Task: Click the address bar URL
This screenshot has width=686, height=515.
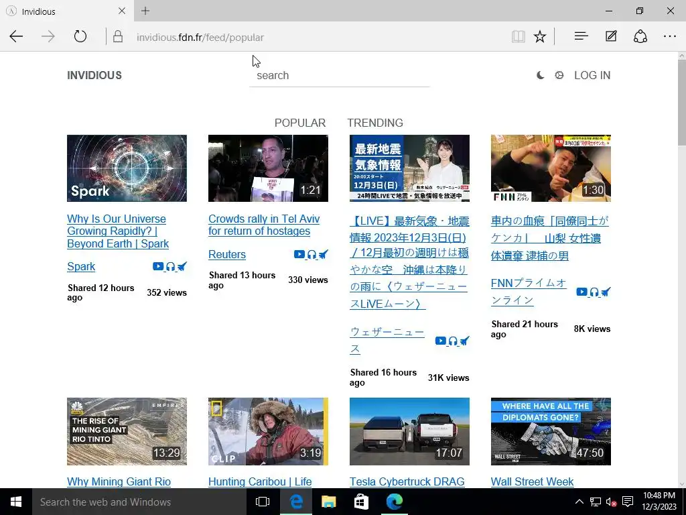Action: pos(200,38)
